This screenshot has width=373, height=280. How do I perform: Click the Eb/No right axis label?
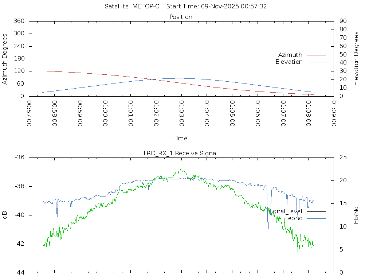pyautogui.click(x=356, y=215)
